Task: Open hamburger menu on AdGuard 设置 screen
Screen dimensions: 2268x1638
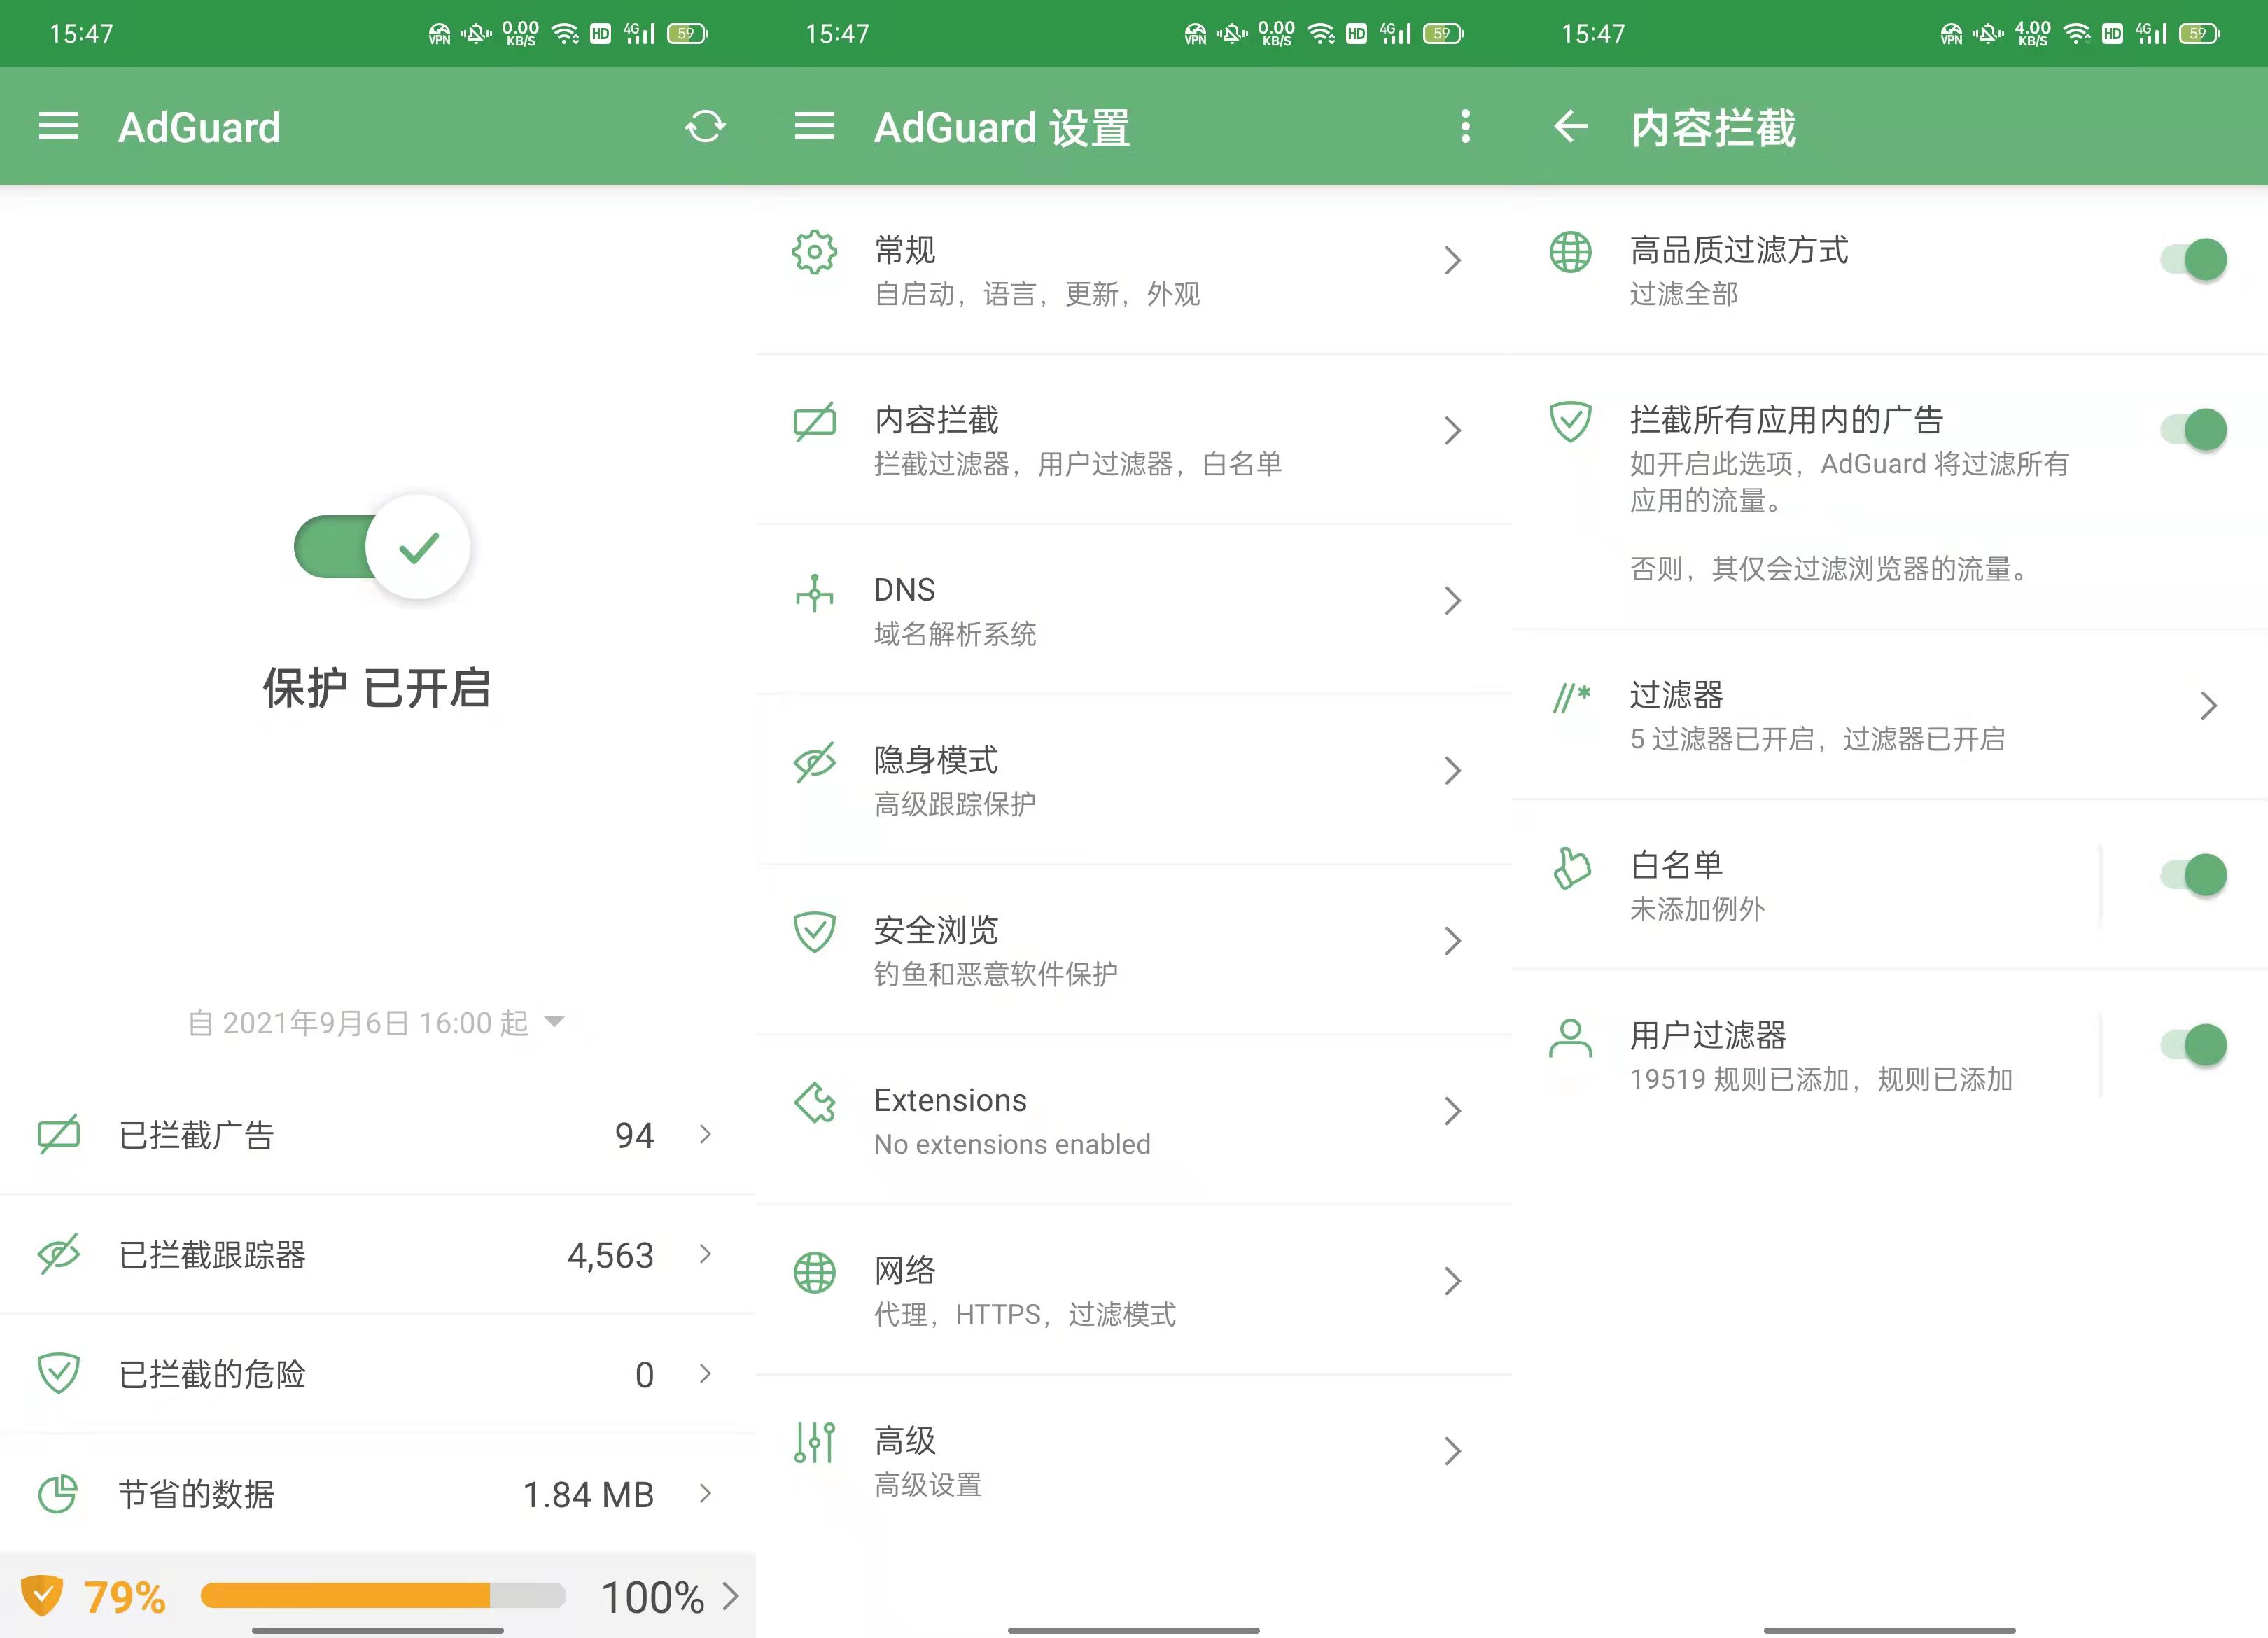Action: point(814,127)
